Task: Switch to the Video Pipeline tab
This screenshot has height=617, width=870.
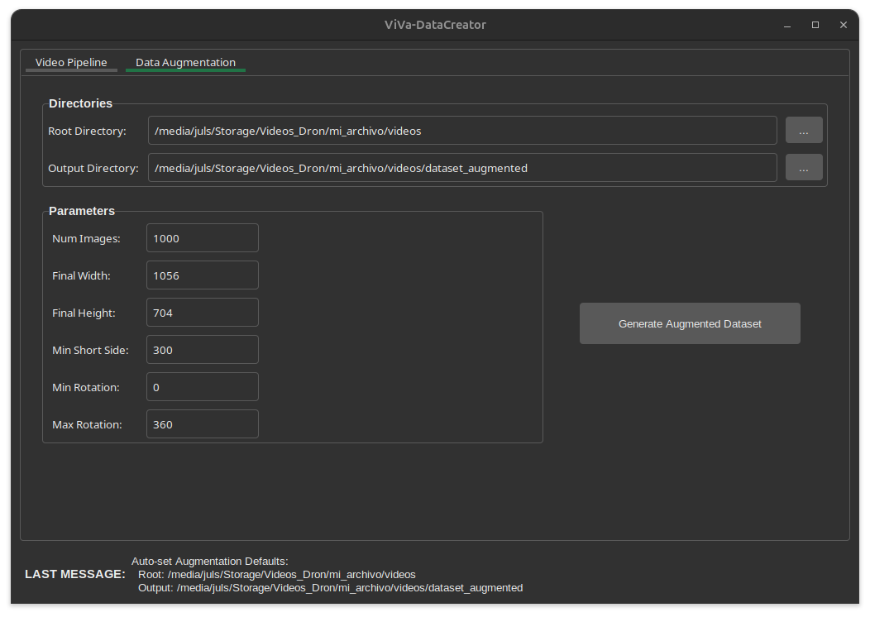Action: tap(71, 62)
